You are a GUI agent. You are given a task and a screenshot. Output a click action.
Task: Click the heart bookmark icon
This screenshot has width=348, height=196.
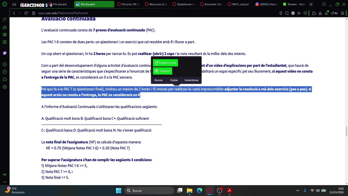point(305,13)
